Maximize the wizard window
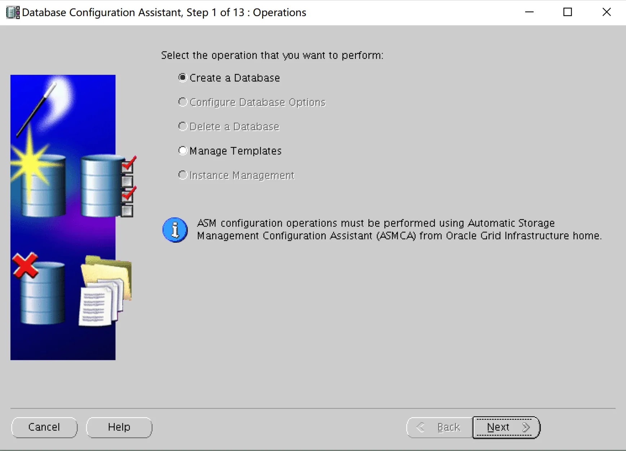Image resolution: width=626 pixels, height=451 pixels. 568,12
